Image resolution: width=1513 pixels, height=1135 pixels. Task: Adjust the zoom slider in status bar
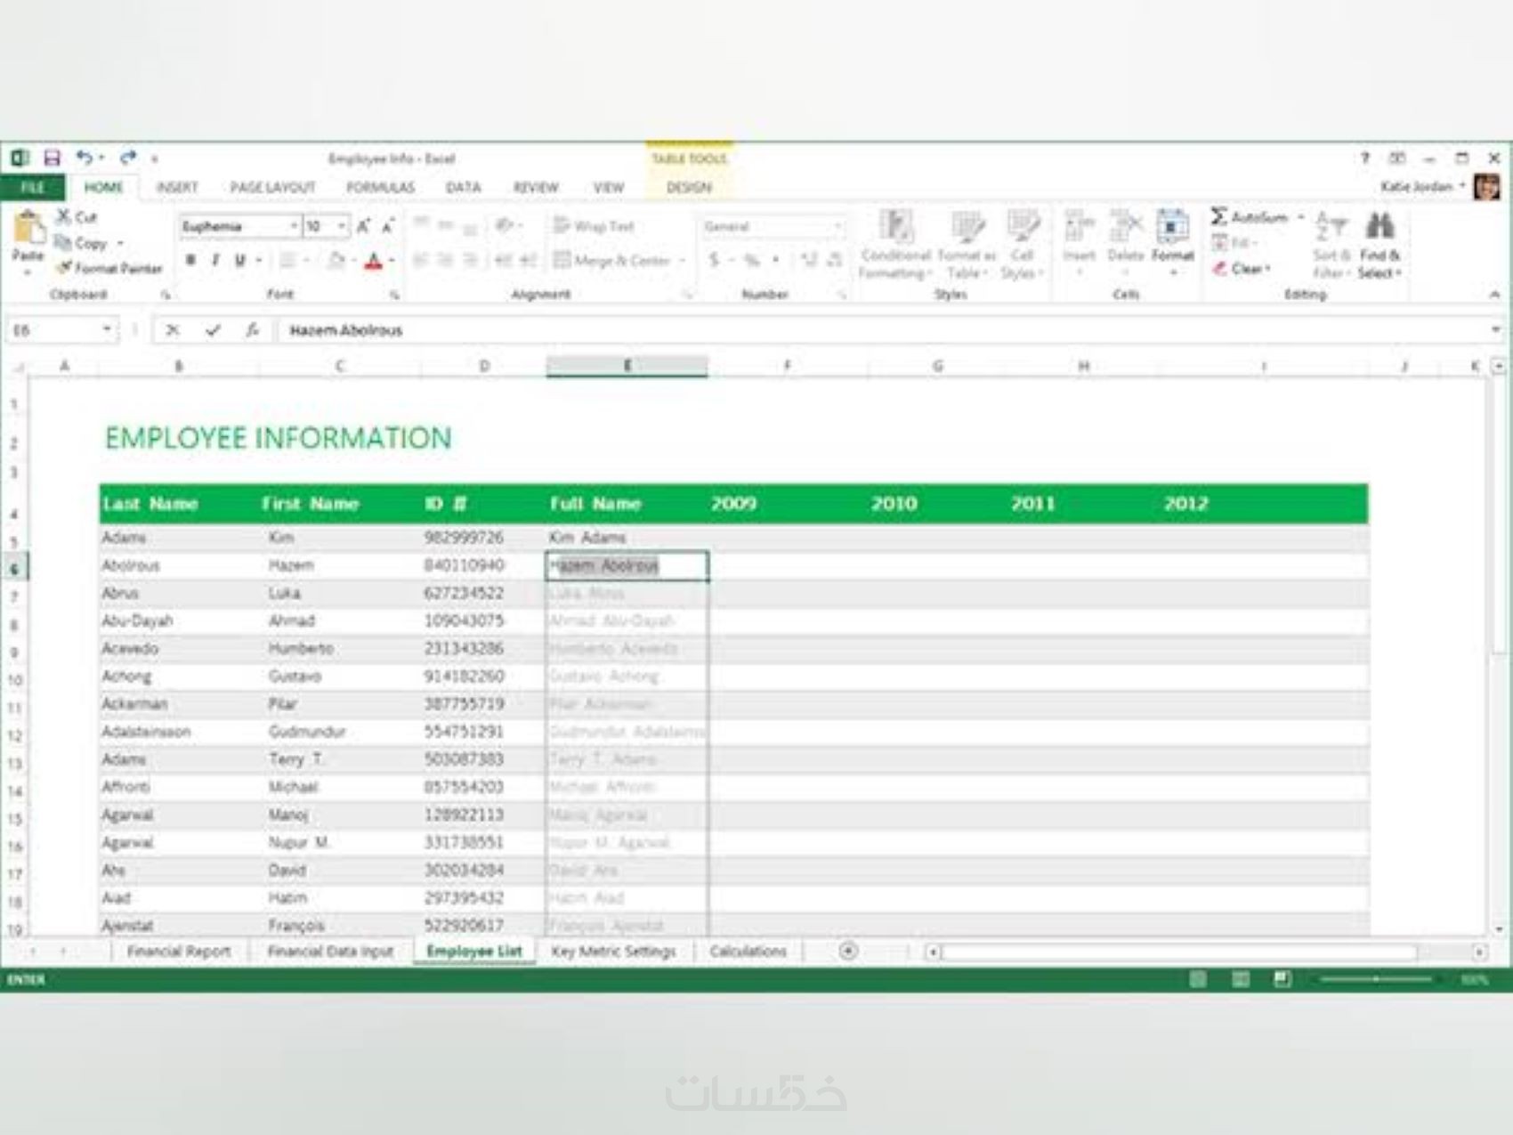[x=1376, y=979]
